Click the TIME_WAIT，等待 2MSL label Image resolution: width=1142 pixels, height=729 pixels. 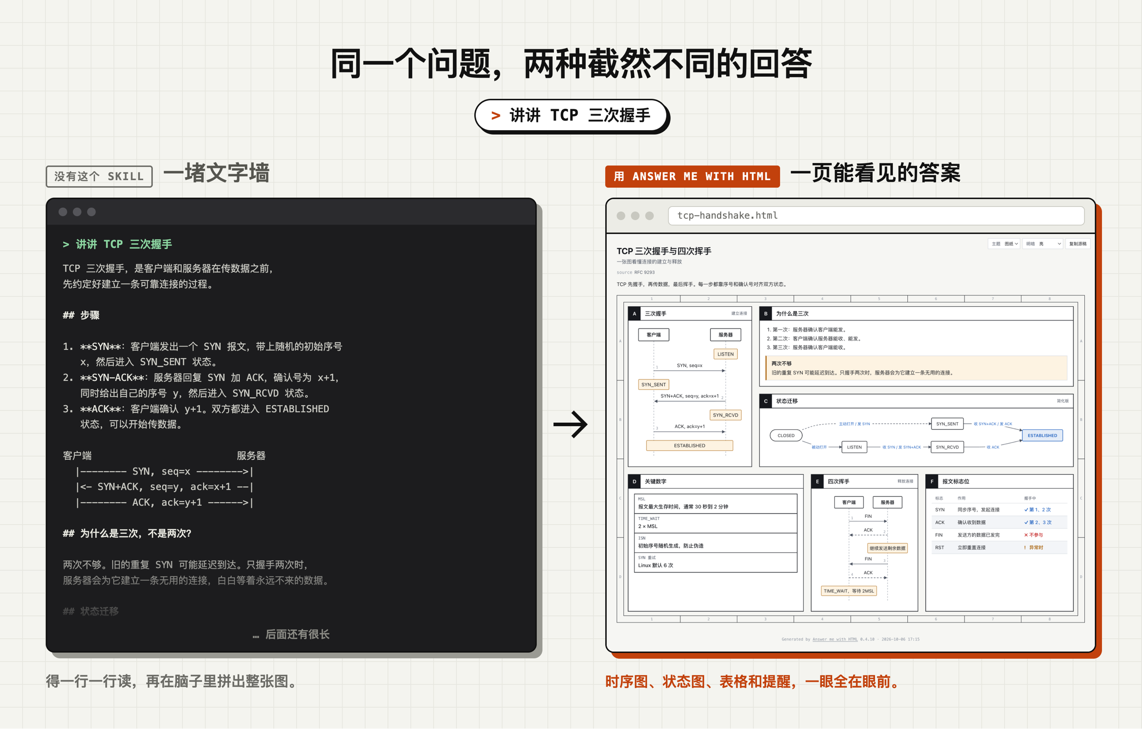pyautogui.click(x=849, y=591)
